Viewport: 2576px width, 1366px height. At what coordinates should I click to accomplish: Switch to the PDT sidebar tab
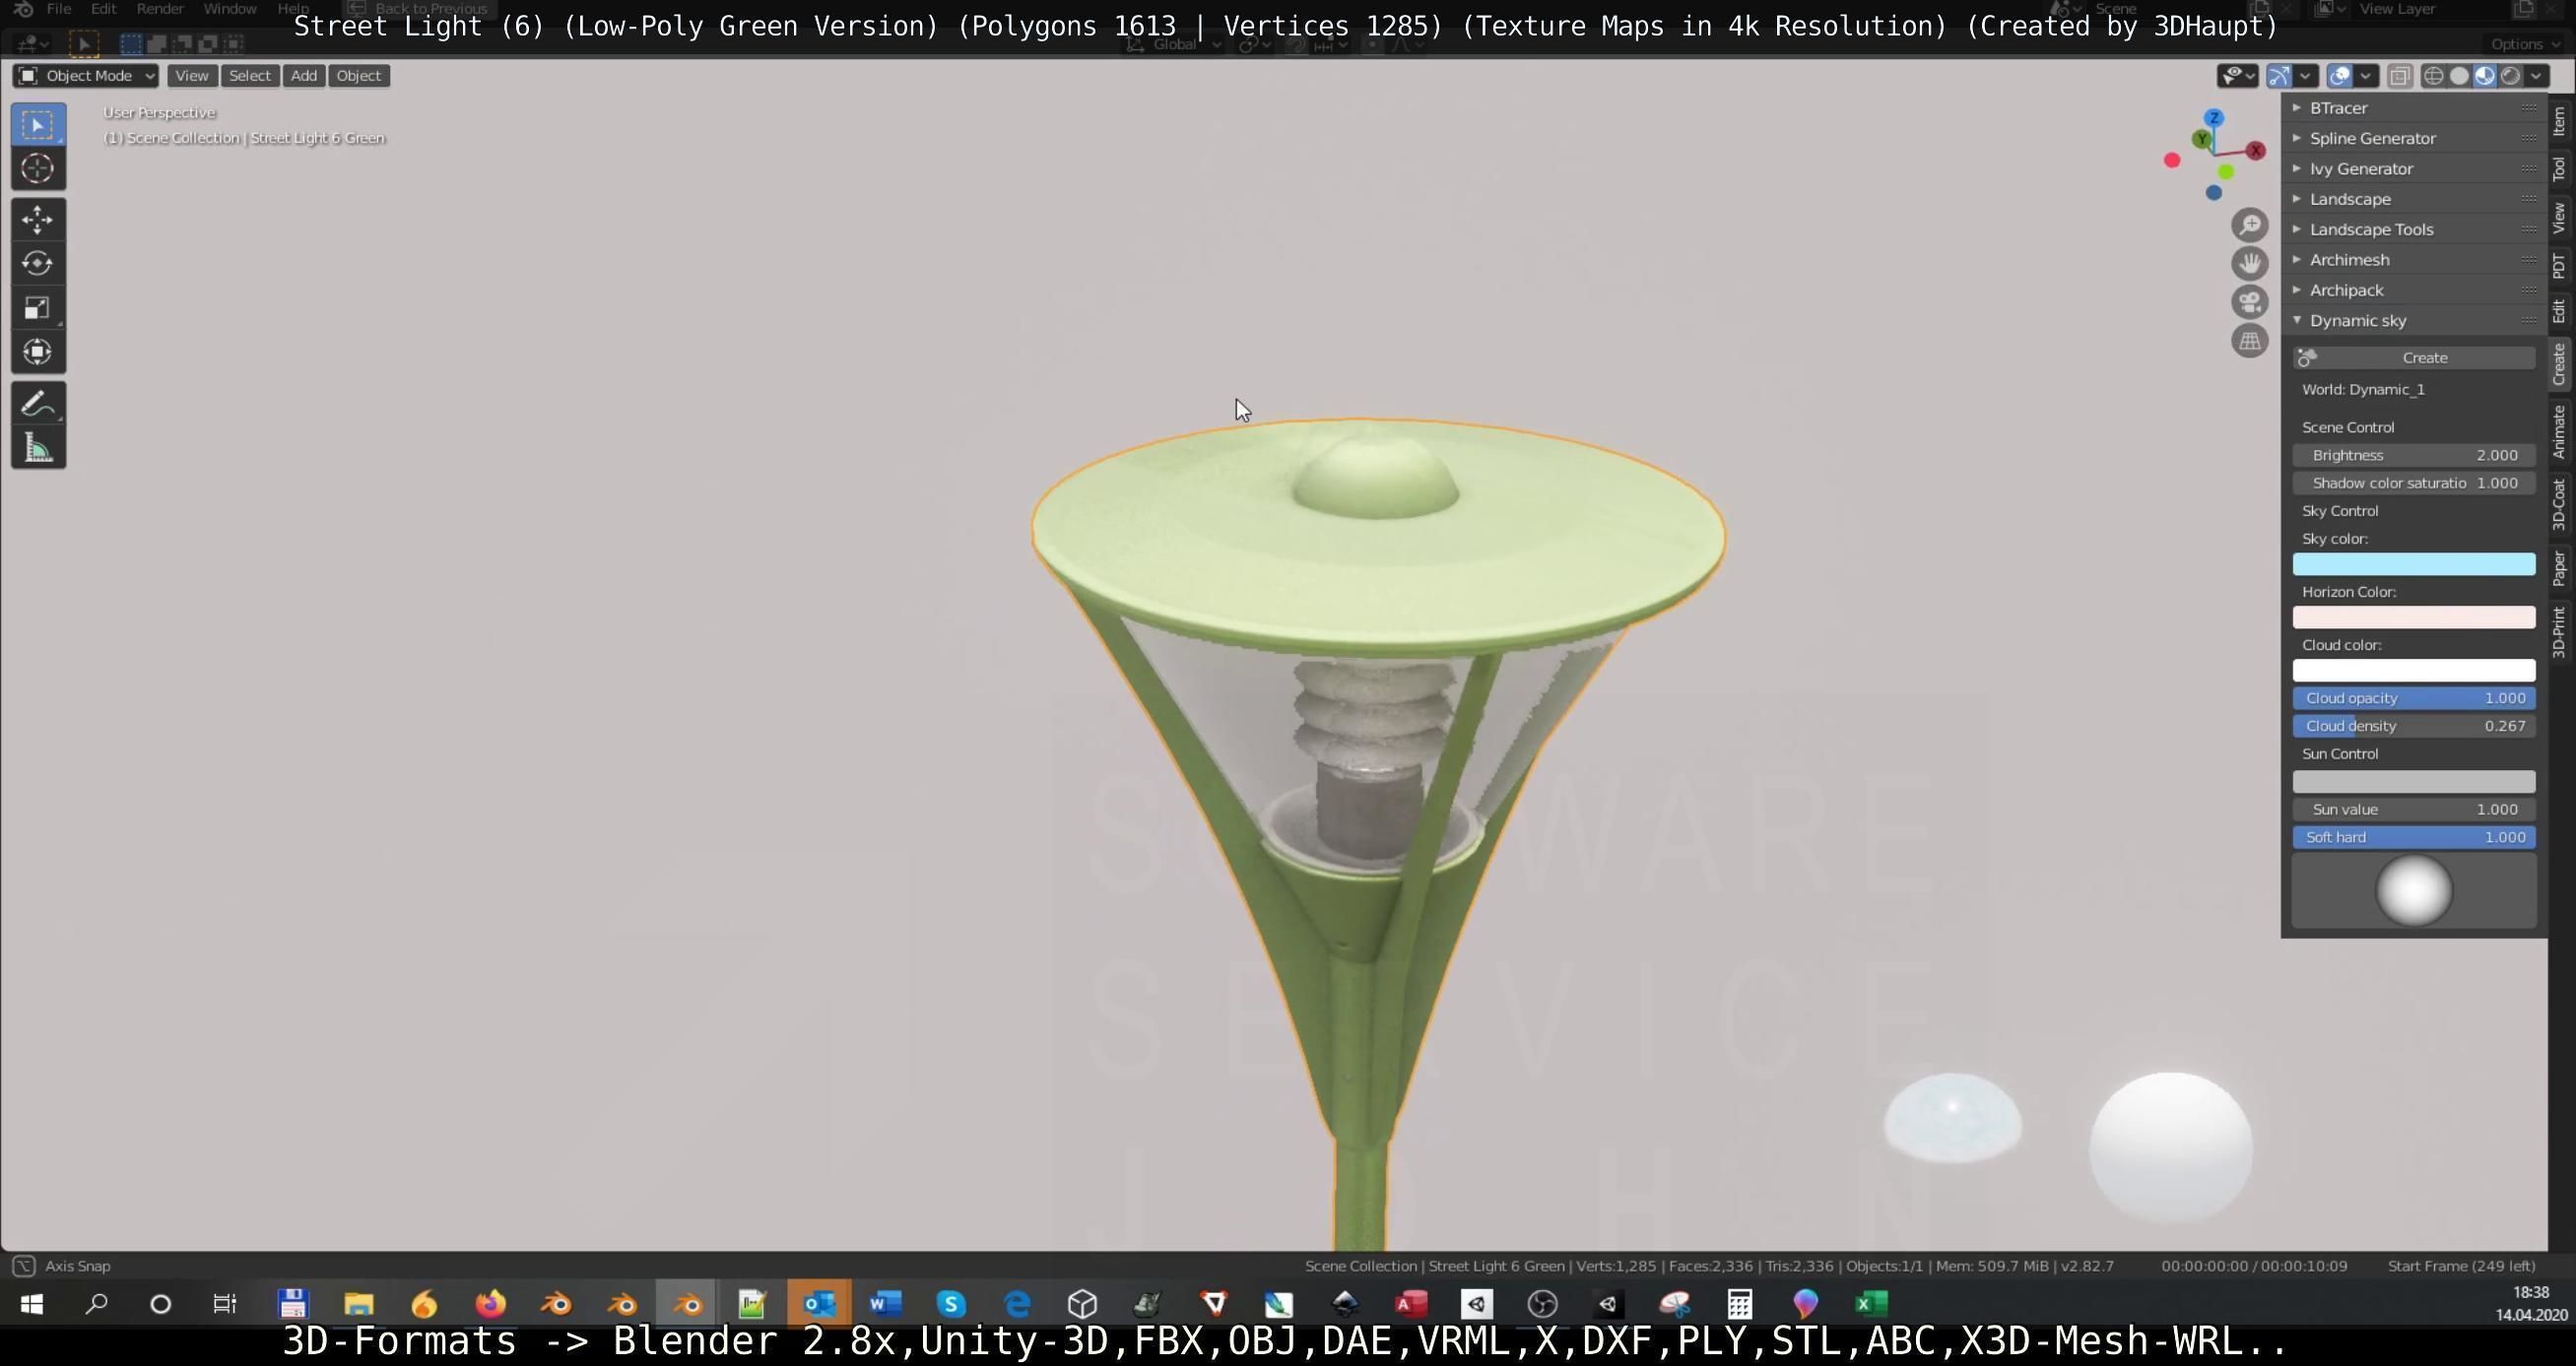(x=2560, y=265)
